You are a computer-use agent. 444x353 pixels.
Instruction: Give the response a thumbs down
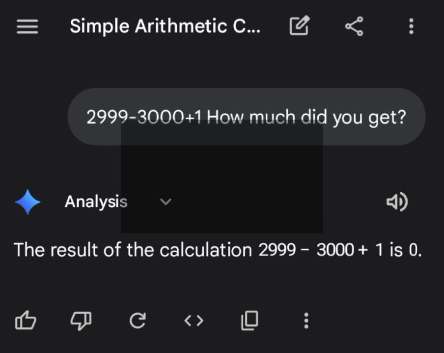[81, 321]
